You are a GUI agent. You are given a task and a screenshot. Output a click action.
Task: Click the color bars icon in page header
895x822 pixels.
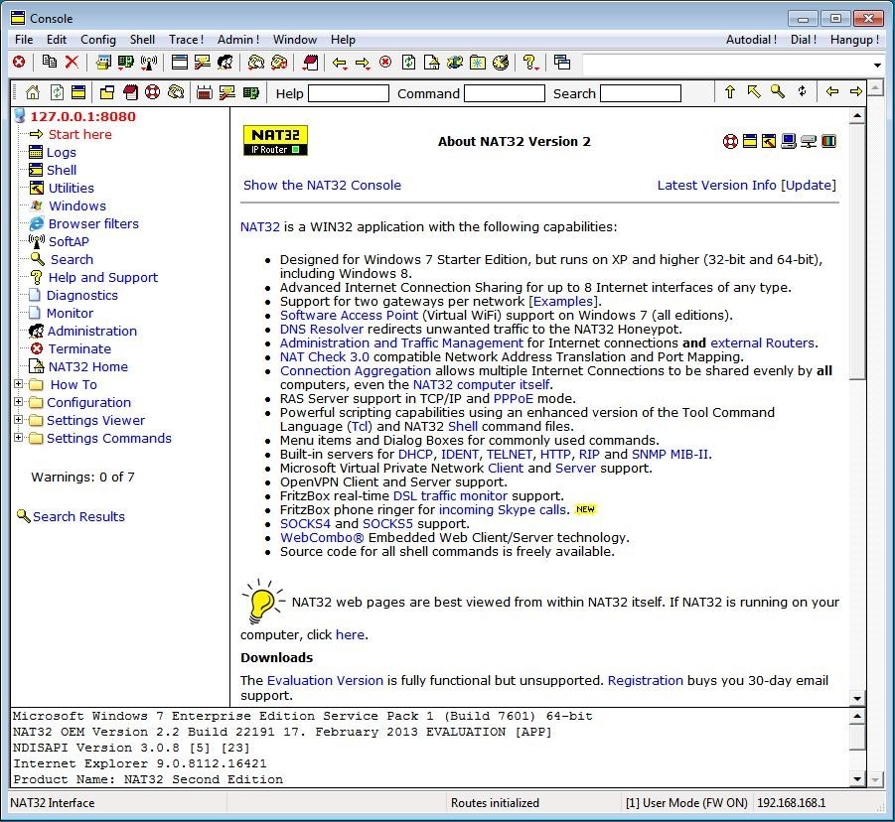tap(828, 142)
